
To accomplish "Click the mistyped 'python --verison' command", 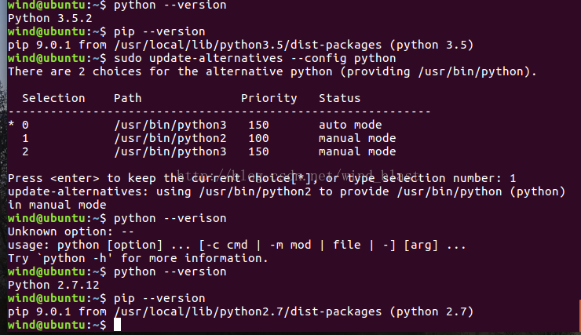I will point(170,218).
